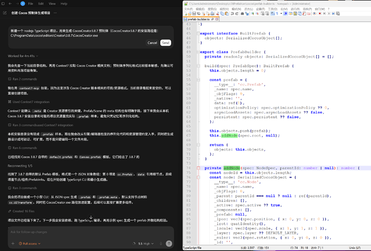Click the microphone icon in the prompt box
The width and height of the screenshot is (371, 251).
[161, 243]
